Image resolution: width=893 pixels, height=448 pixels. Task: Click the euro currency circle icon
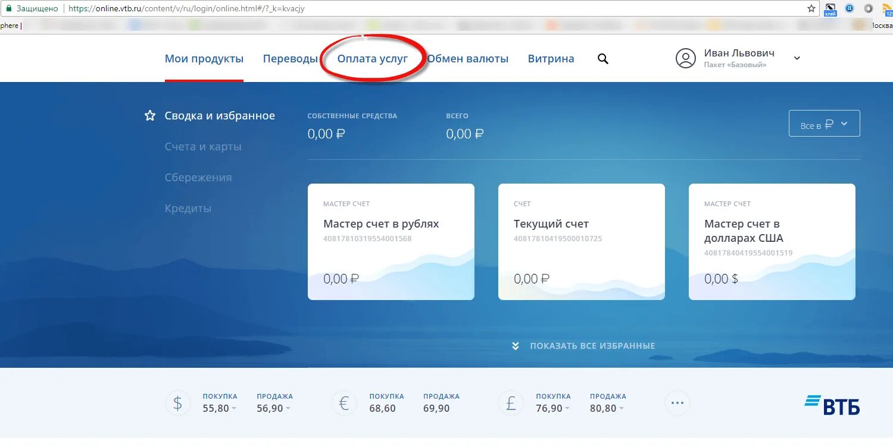(344, 403)
